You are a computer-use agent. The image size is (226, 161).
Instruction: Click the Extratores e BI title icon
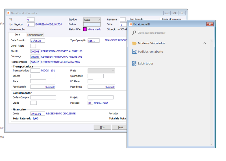131,24
